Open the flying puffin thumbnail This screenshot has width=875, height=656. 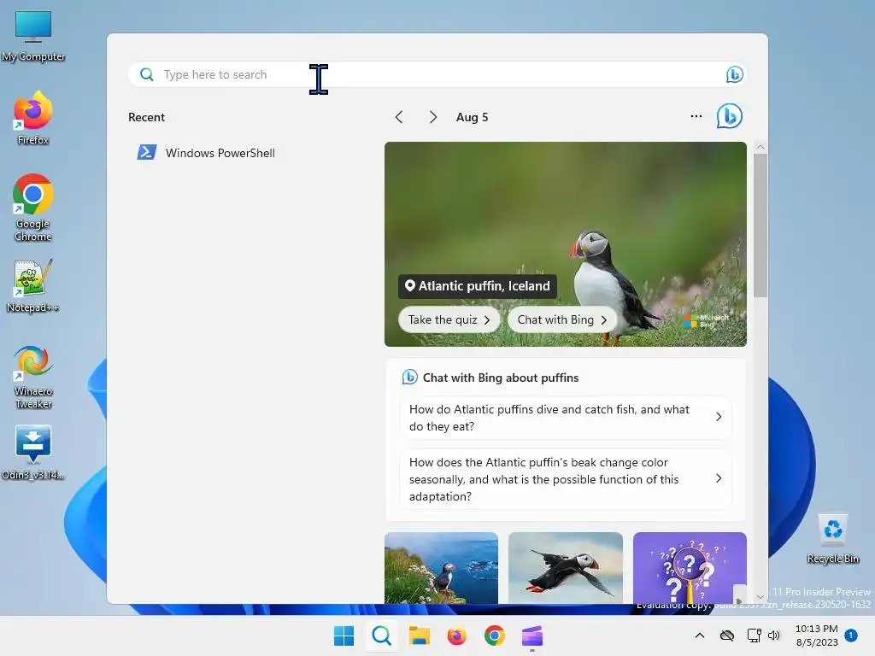(x=566, y=568)
